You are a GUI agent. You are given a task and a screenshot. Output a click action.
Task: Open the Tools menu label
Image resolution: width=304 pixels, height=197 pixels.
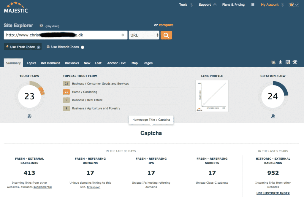183,5
